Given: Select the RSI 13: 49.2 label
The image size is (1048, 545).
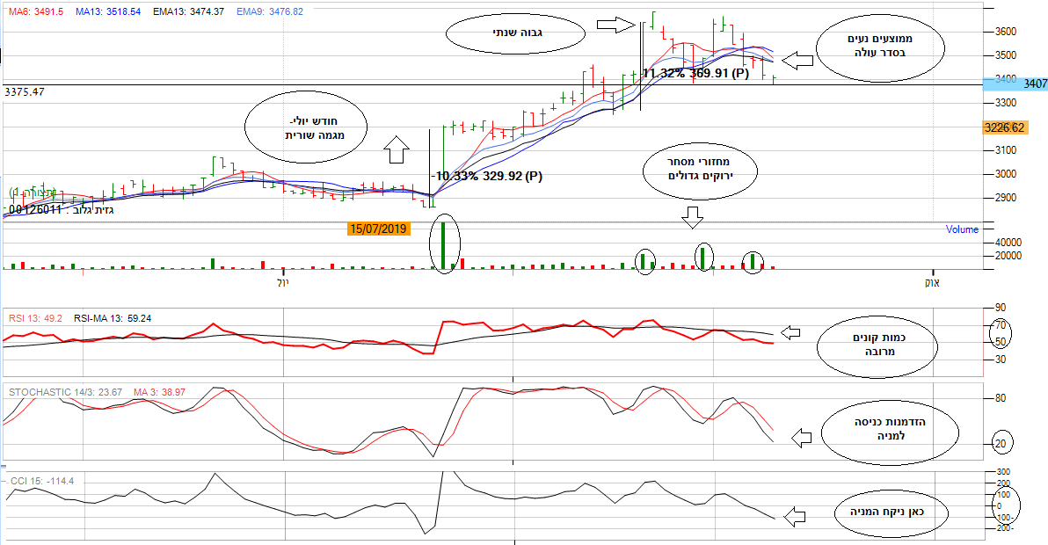Looking at the screenshot, I should click(35, 318).
